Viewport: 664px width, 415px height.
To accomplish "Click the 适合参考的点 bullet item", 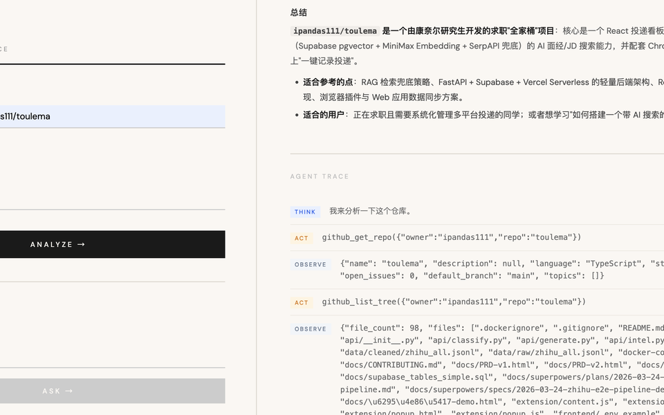I will (x=477, y=82).
